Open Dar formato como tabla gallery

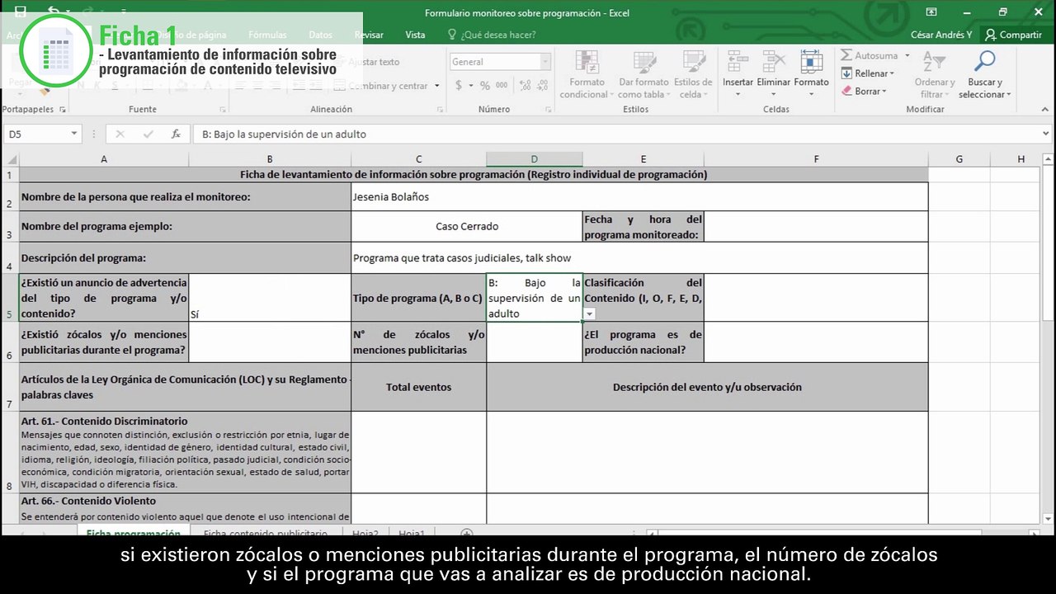pyautogui.click(x=643, y=75)
